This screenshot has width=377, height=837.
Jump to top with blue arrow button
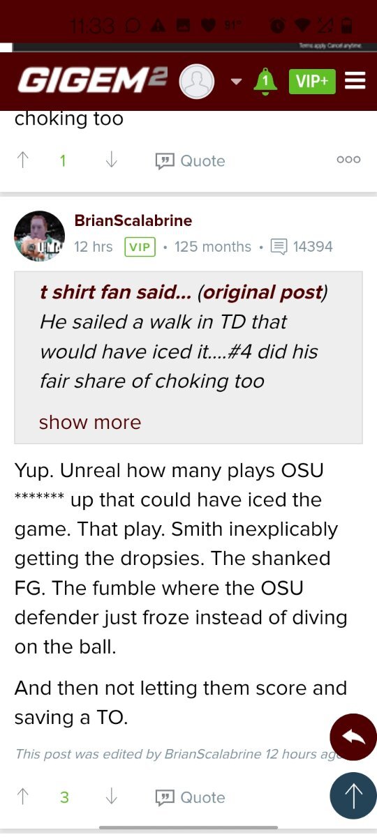[x=353, y=795]
